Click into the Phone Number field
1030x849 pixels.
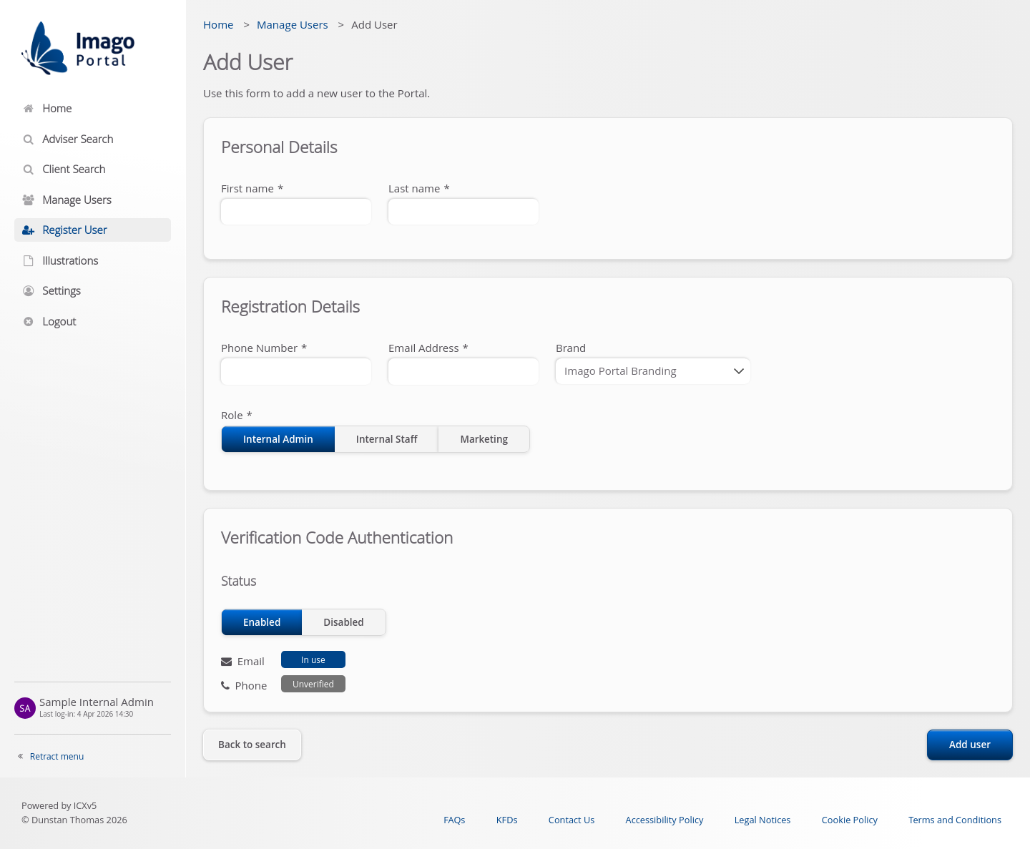(296, 371)
